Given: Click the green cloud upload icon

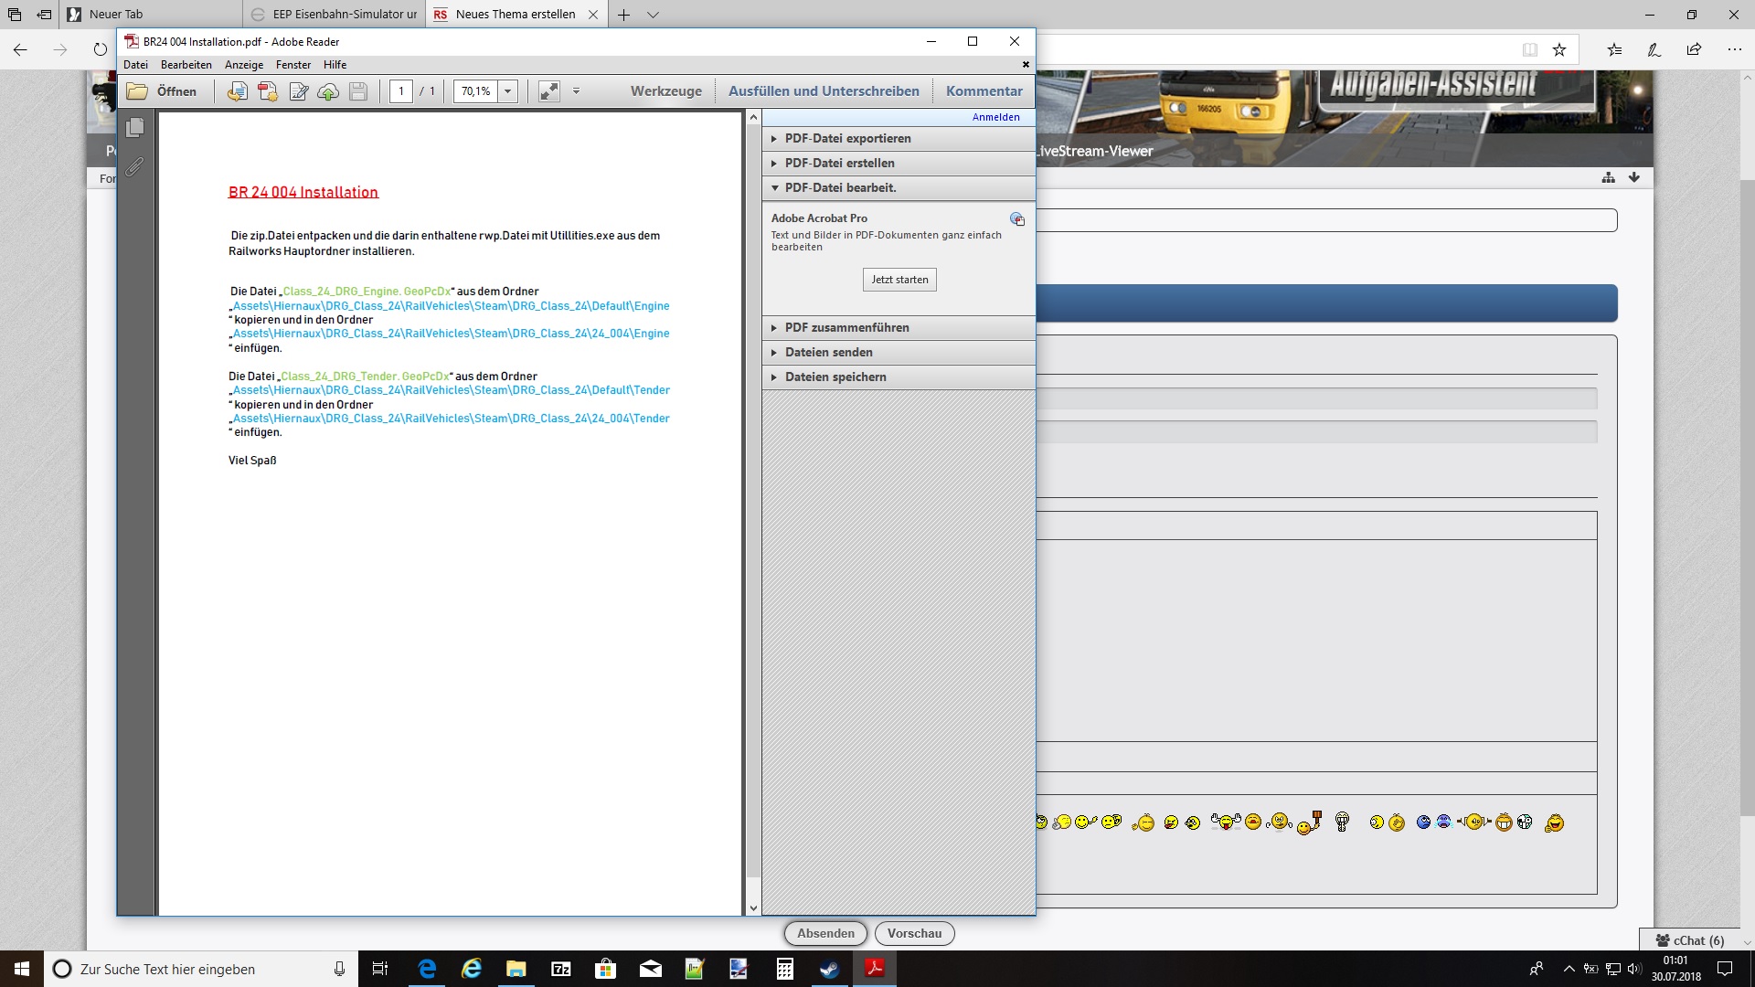Looking at the screenshot, I should click(328, 91).
